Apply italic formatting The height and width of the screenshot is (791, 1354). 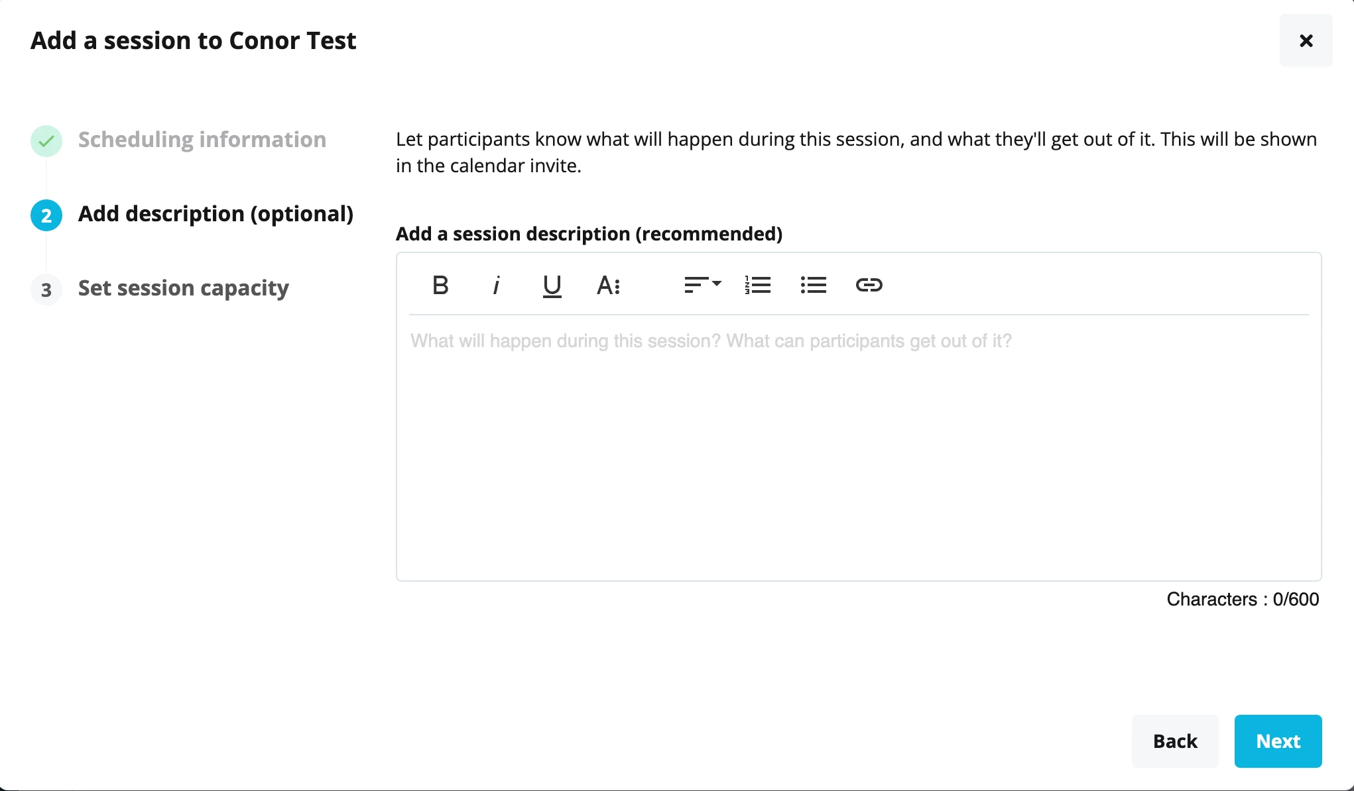click(496, 285)
